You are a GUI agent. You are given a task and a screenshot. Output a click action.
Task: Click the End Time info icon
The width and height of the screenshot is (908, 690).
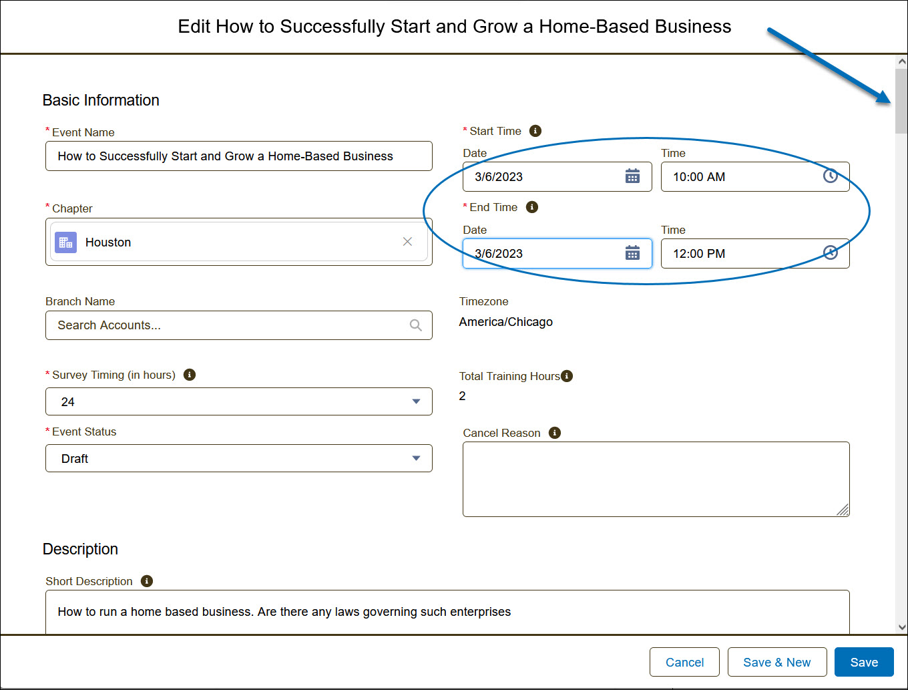(x=532, y=207)
